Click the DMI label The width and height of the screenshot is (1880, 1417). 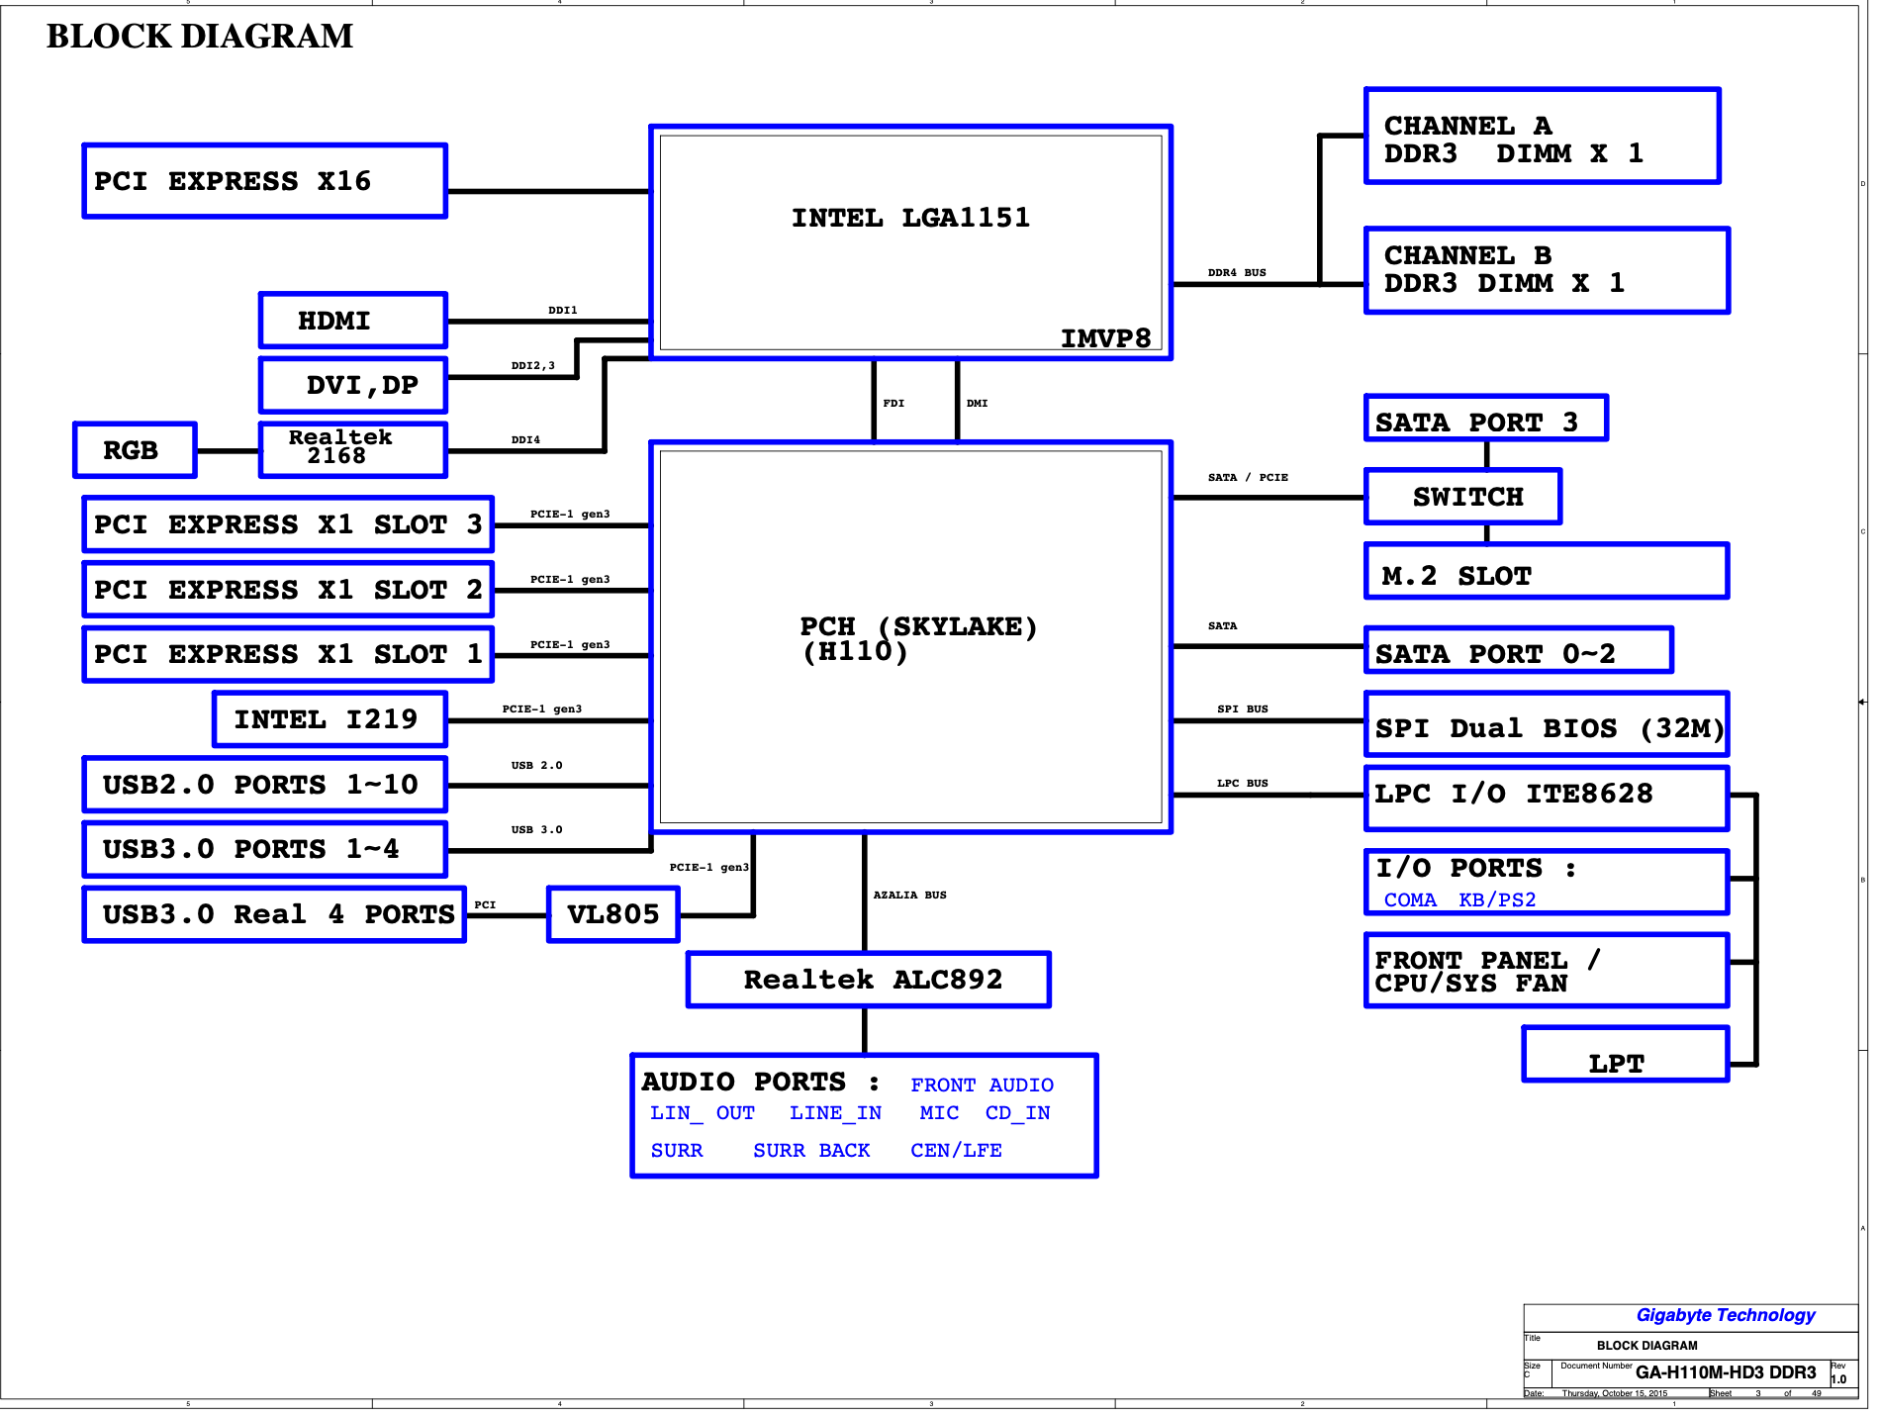click(977, 403)
